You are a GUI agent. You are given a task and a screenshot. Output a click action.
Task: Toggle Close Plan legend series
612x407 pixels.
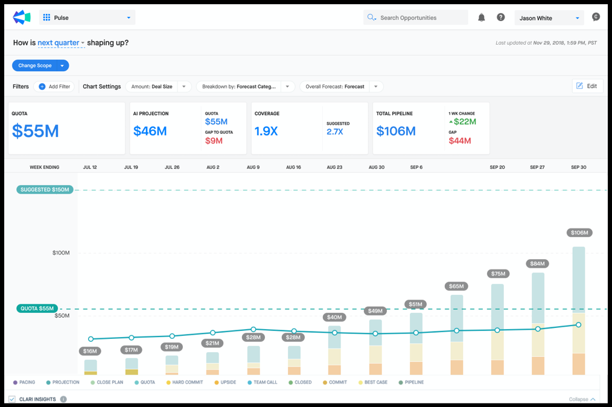click(107, 382)
